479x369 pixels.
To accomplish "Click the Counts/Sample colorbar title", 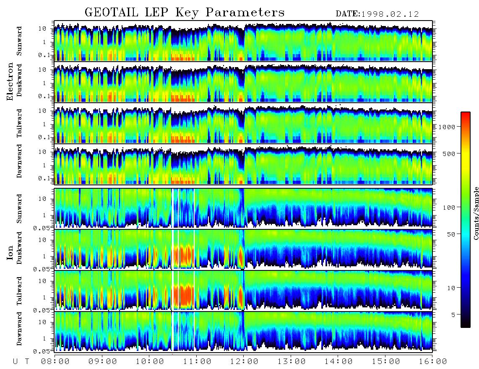I will 476,213.
